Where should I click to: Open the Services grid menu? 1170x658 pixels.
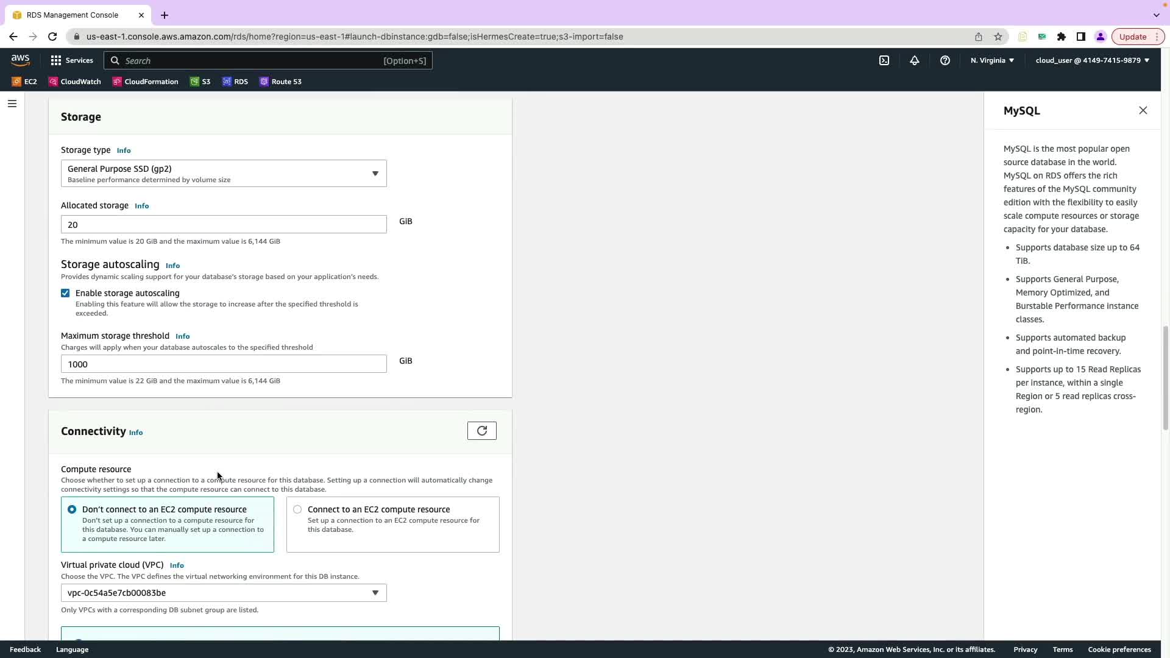click(72, 60)
